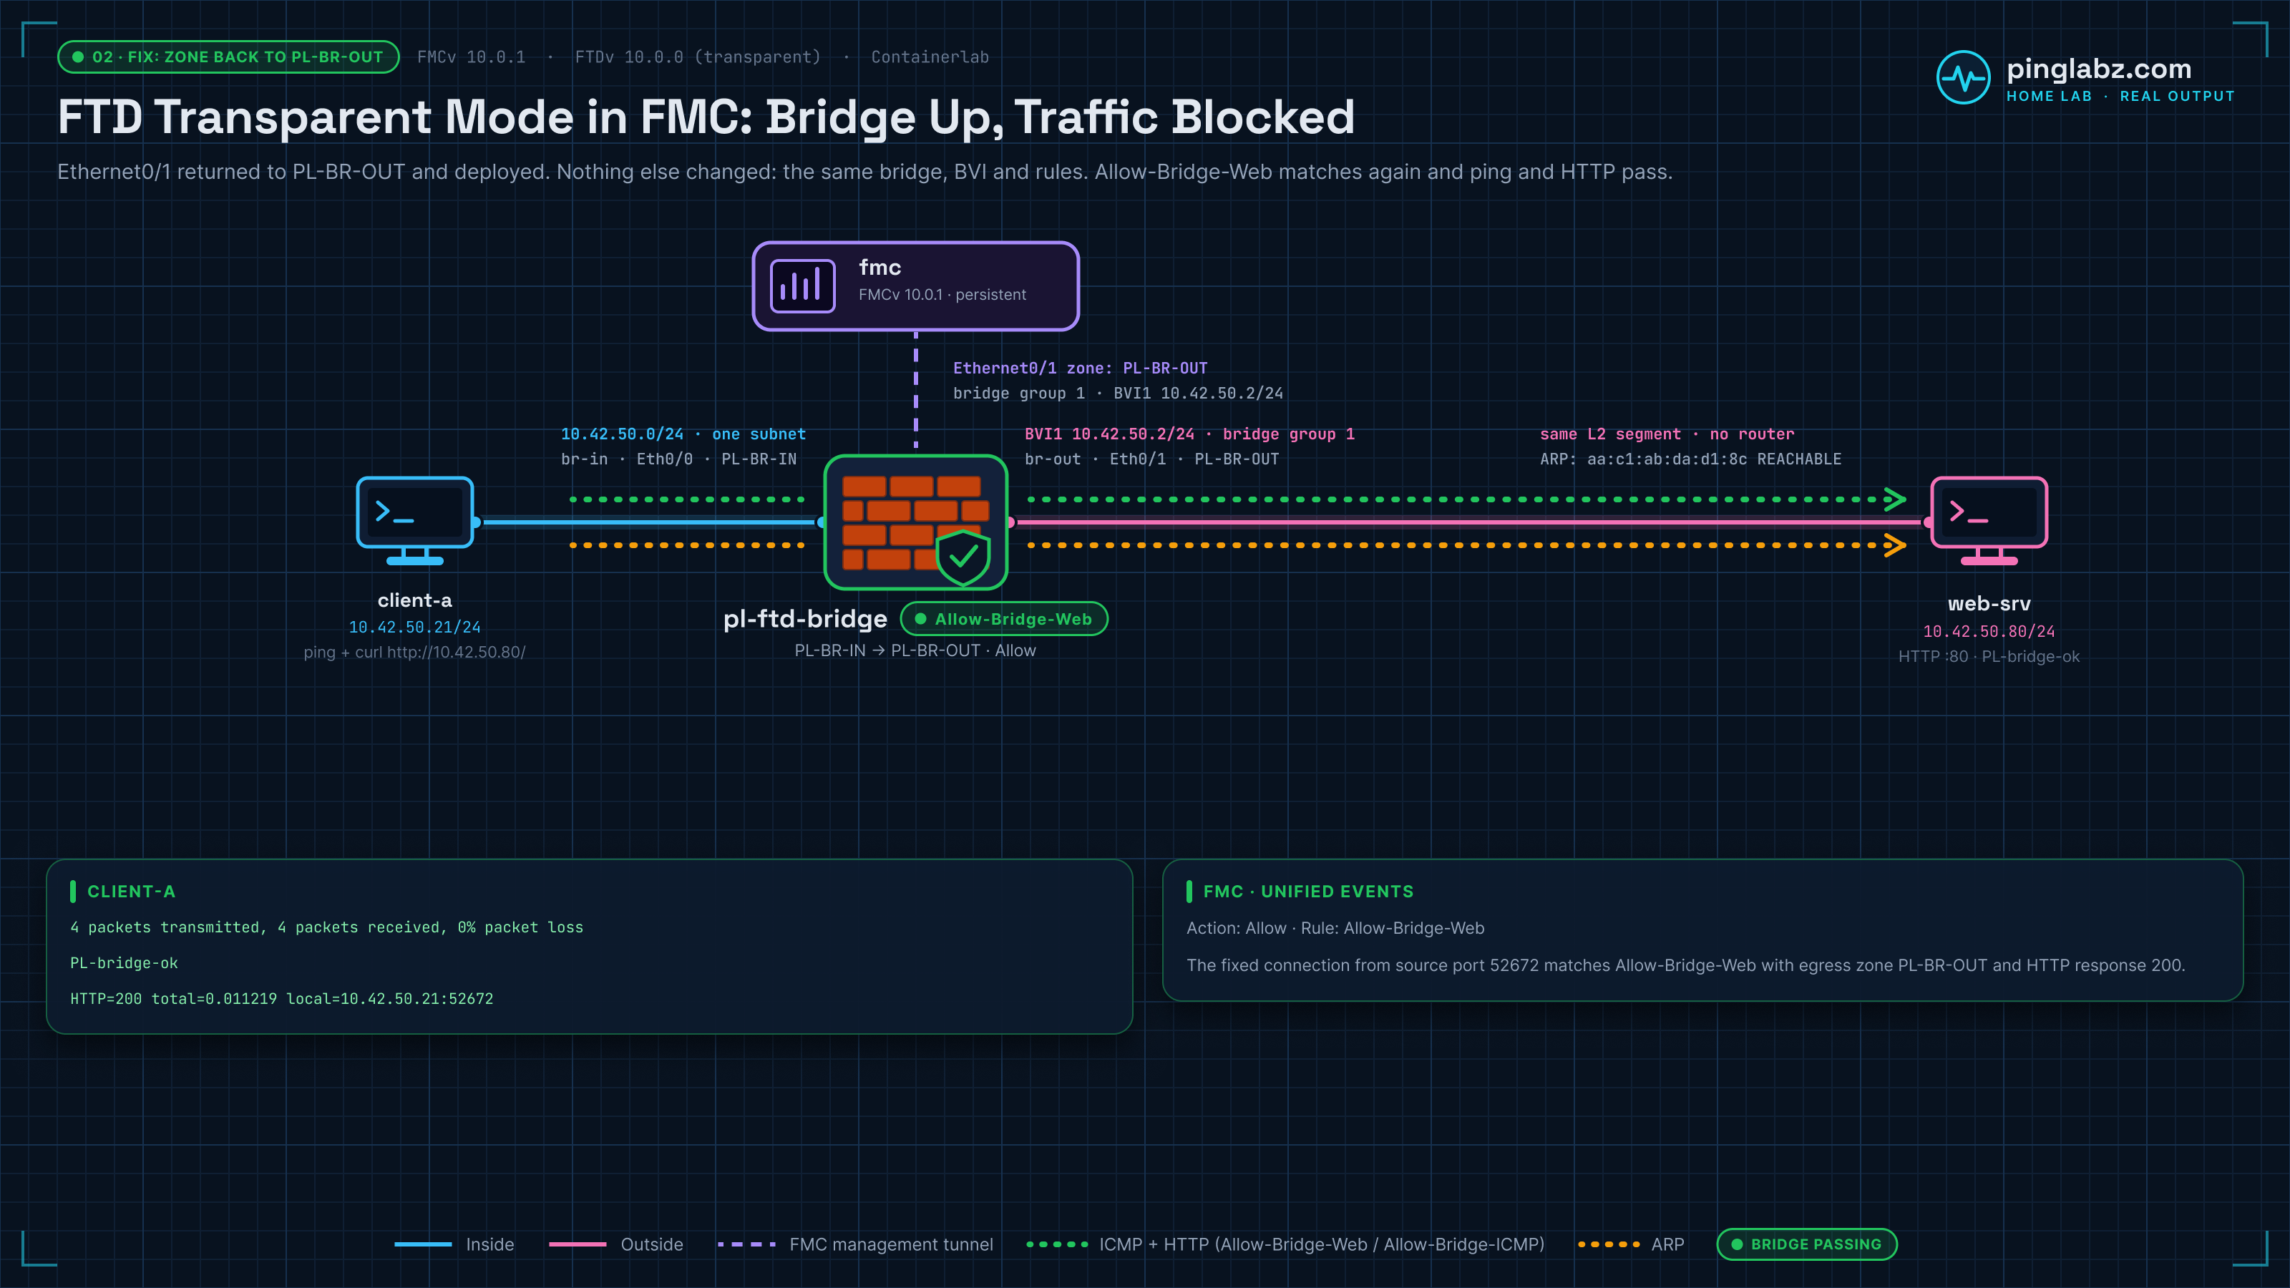
Task: Click the 'PL-bridge-ok' output line
Action: (124, 964)
